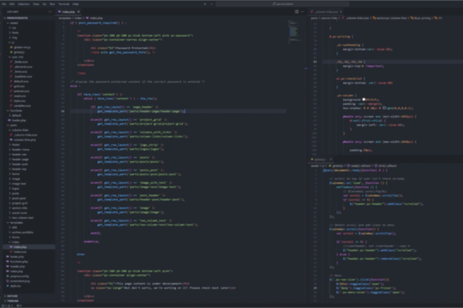Toggle the editor split layout button
Viewport: 463px width, 308px height.
(x=296, y=11)
